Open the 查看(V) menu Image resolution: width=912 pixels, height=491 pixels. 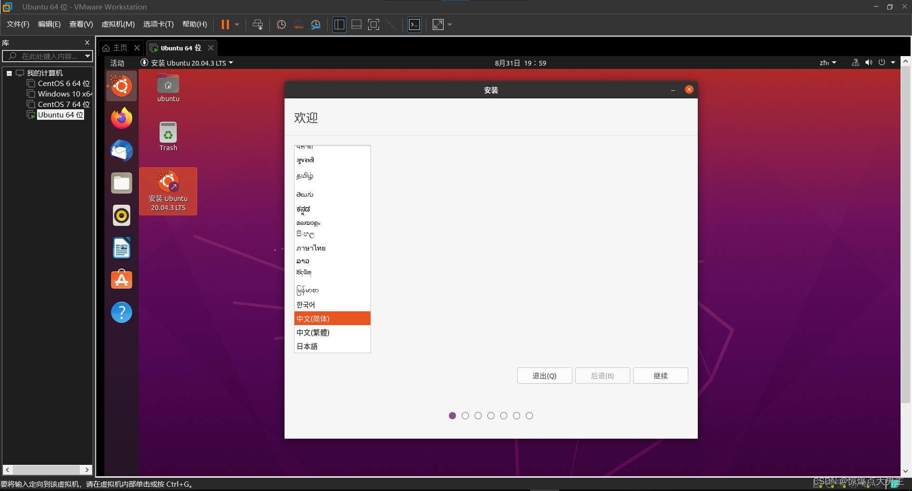pyautogui.click(x=81, y=24)
